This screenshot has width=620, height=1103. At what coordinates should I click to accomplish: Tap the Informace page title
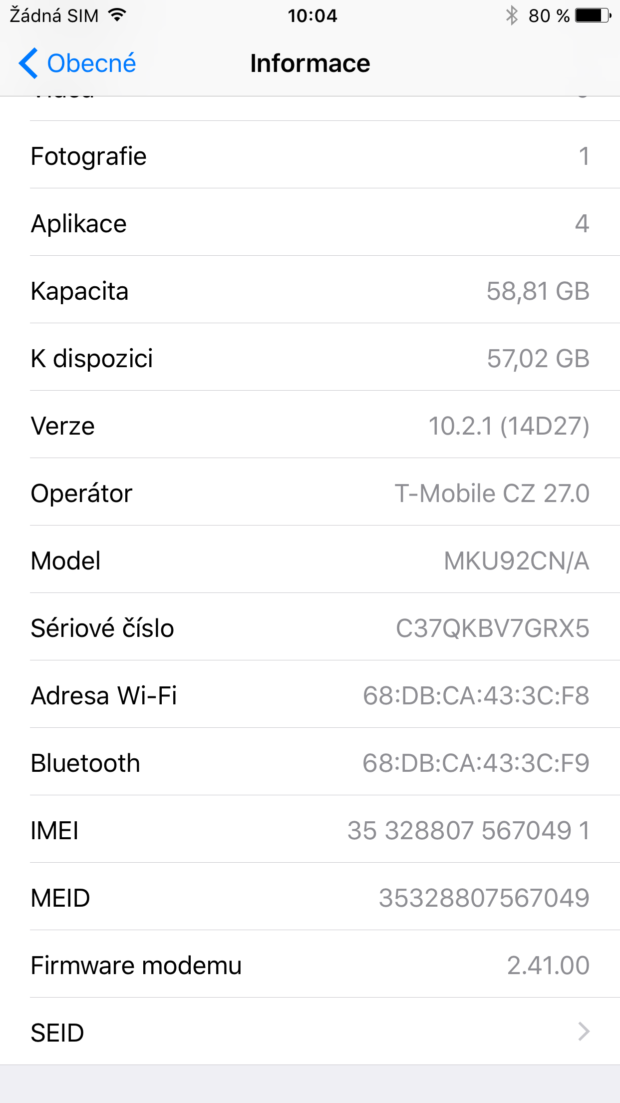(310, 63)
